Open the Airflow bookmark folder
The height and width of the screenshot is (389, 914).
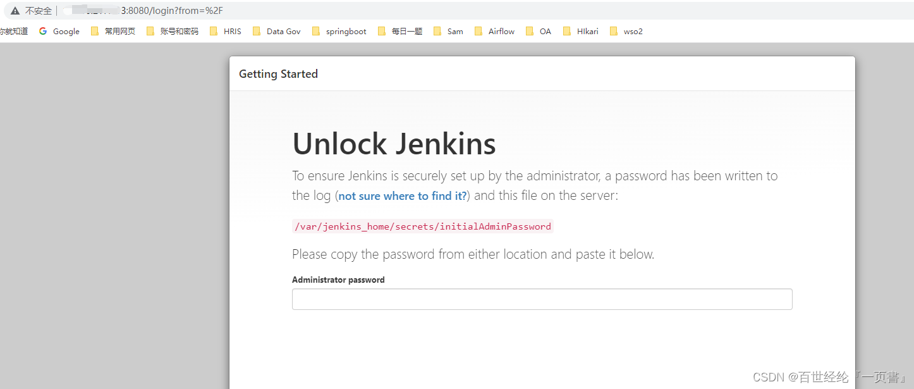coord(494,31)
